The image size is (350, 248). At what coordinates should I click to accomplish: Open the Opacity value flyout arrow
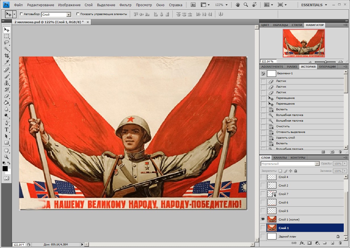pos(345,164)
